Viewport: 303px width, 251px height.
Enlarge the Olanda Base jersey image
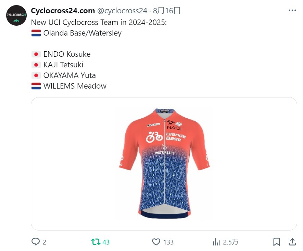point(164,164)
